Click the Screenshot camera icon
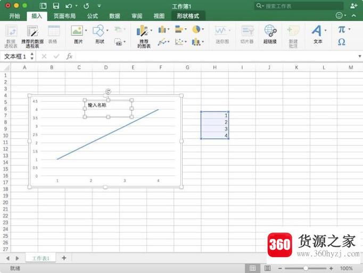363x273 pixels. point(118,42)
